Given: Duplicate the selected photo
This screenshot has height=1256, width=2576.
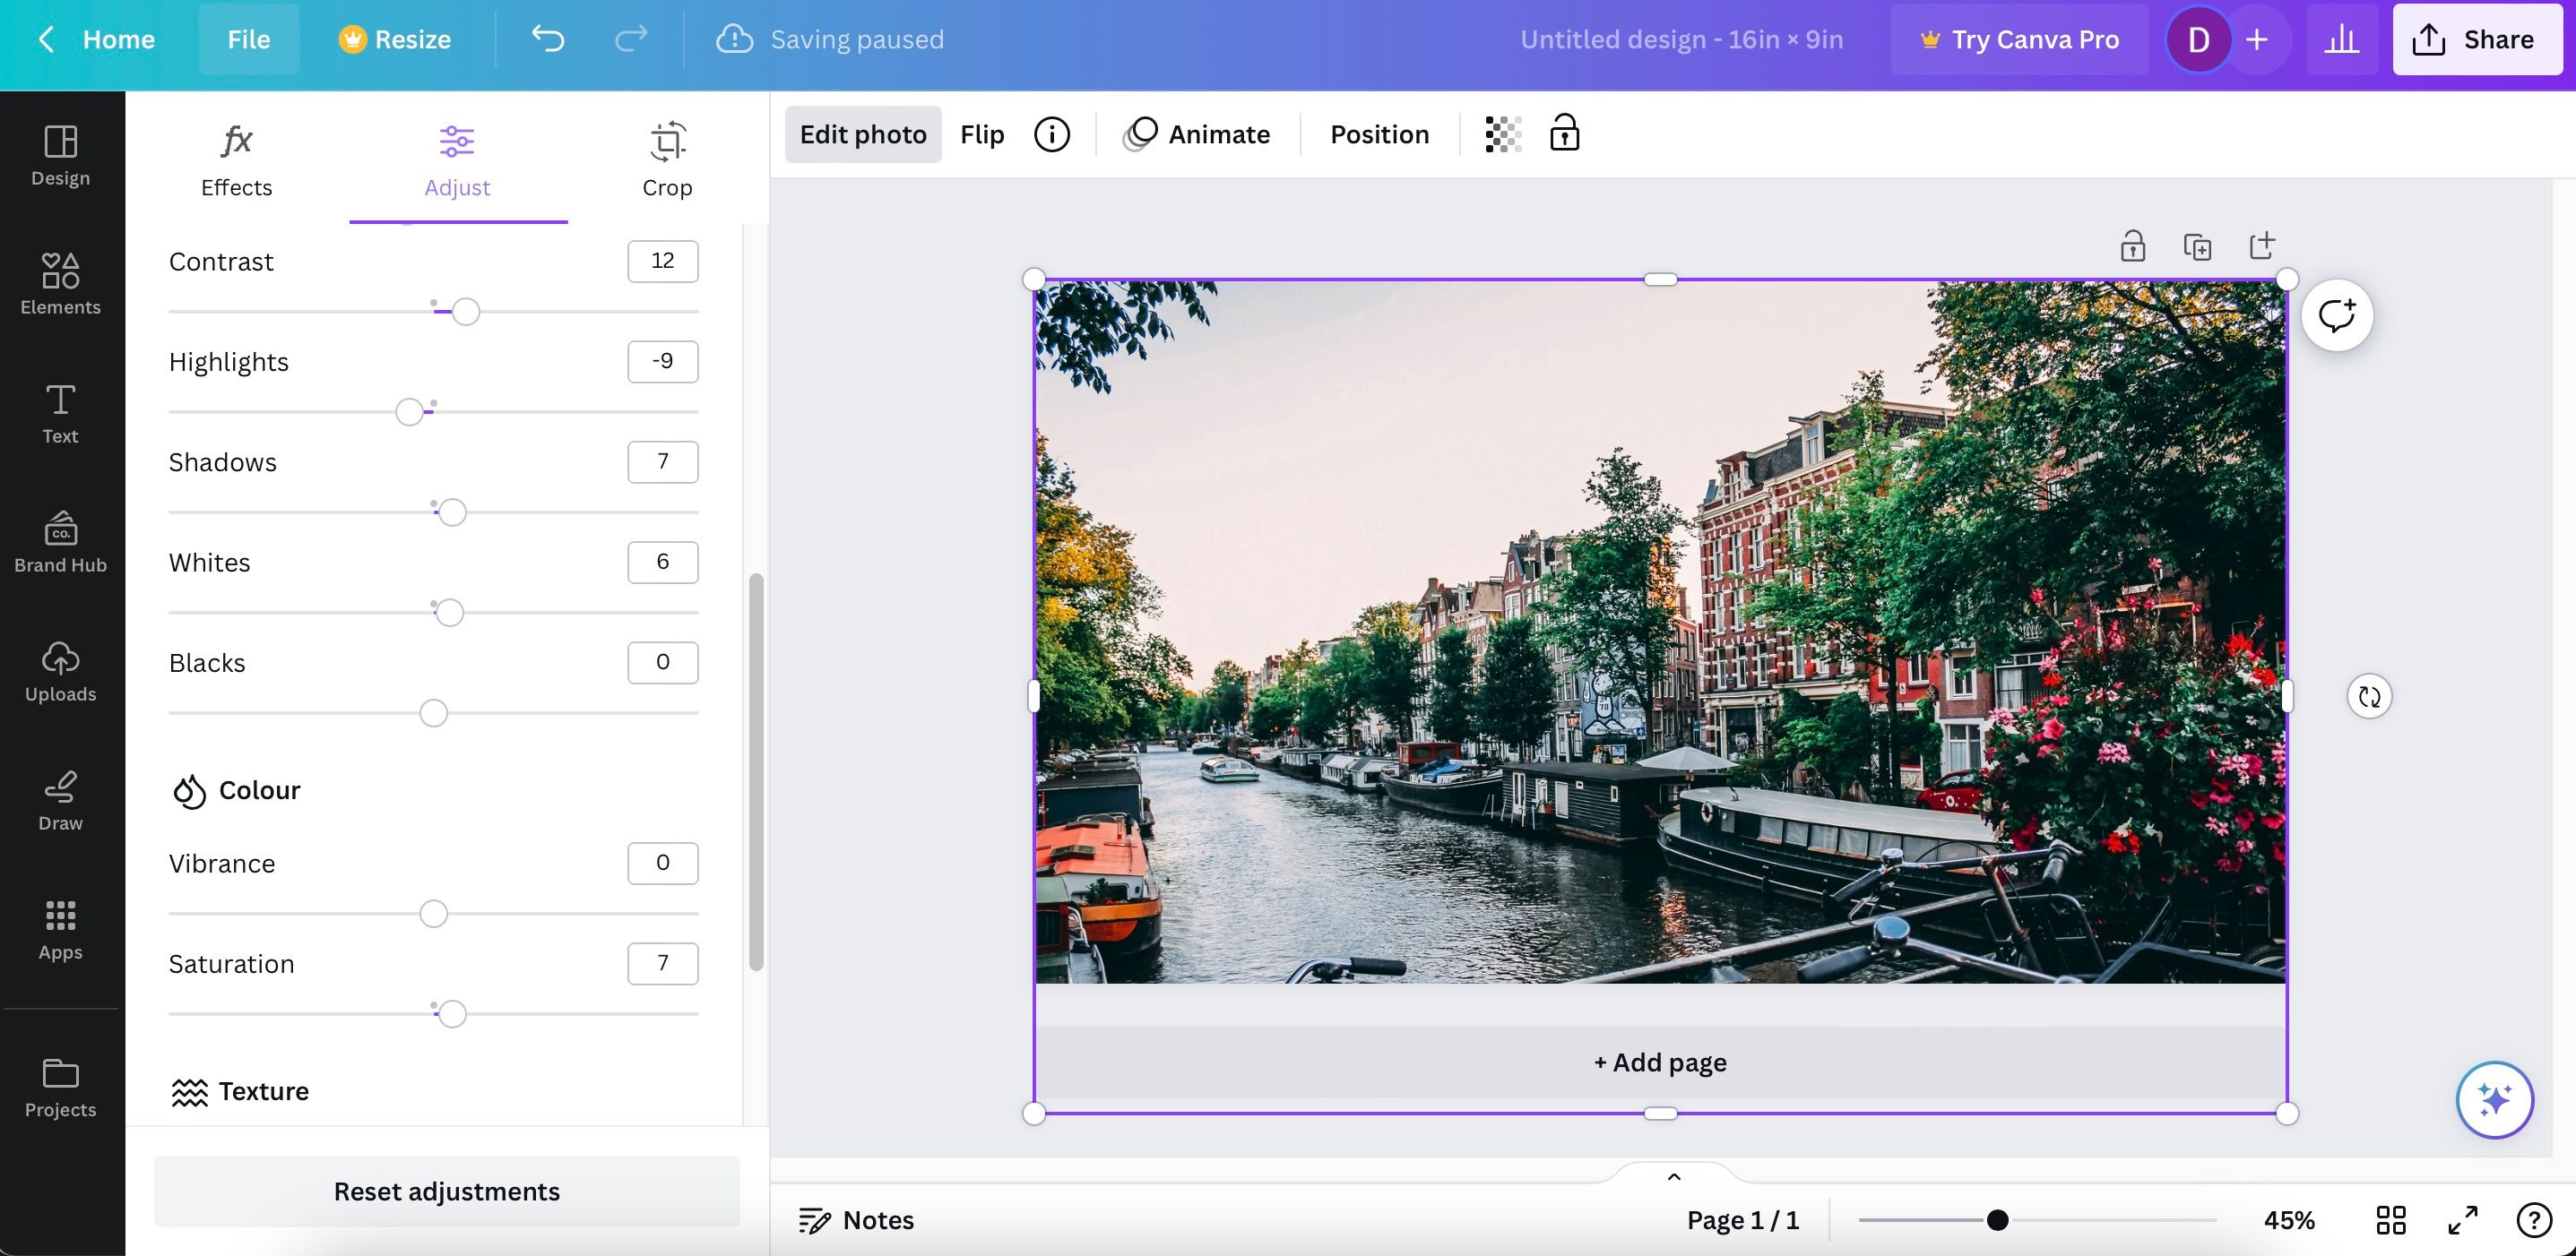Looking at the screenshot, I should click(2197, 245).
